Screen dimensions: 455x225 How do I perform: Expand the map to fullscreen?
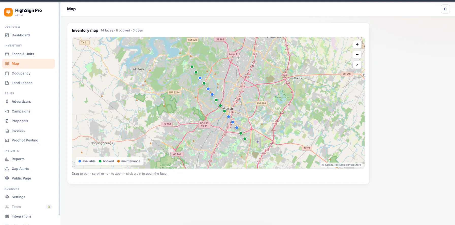pos(357,65)
